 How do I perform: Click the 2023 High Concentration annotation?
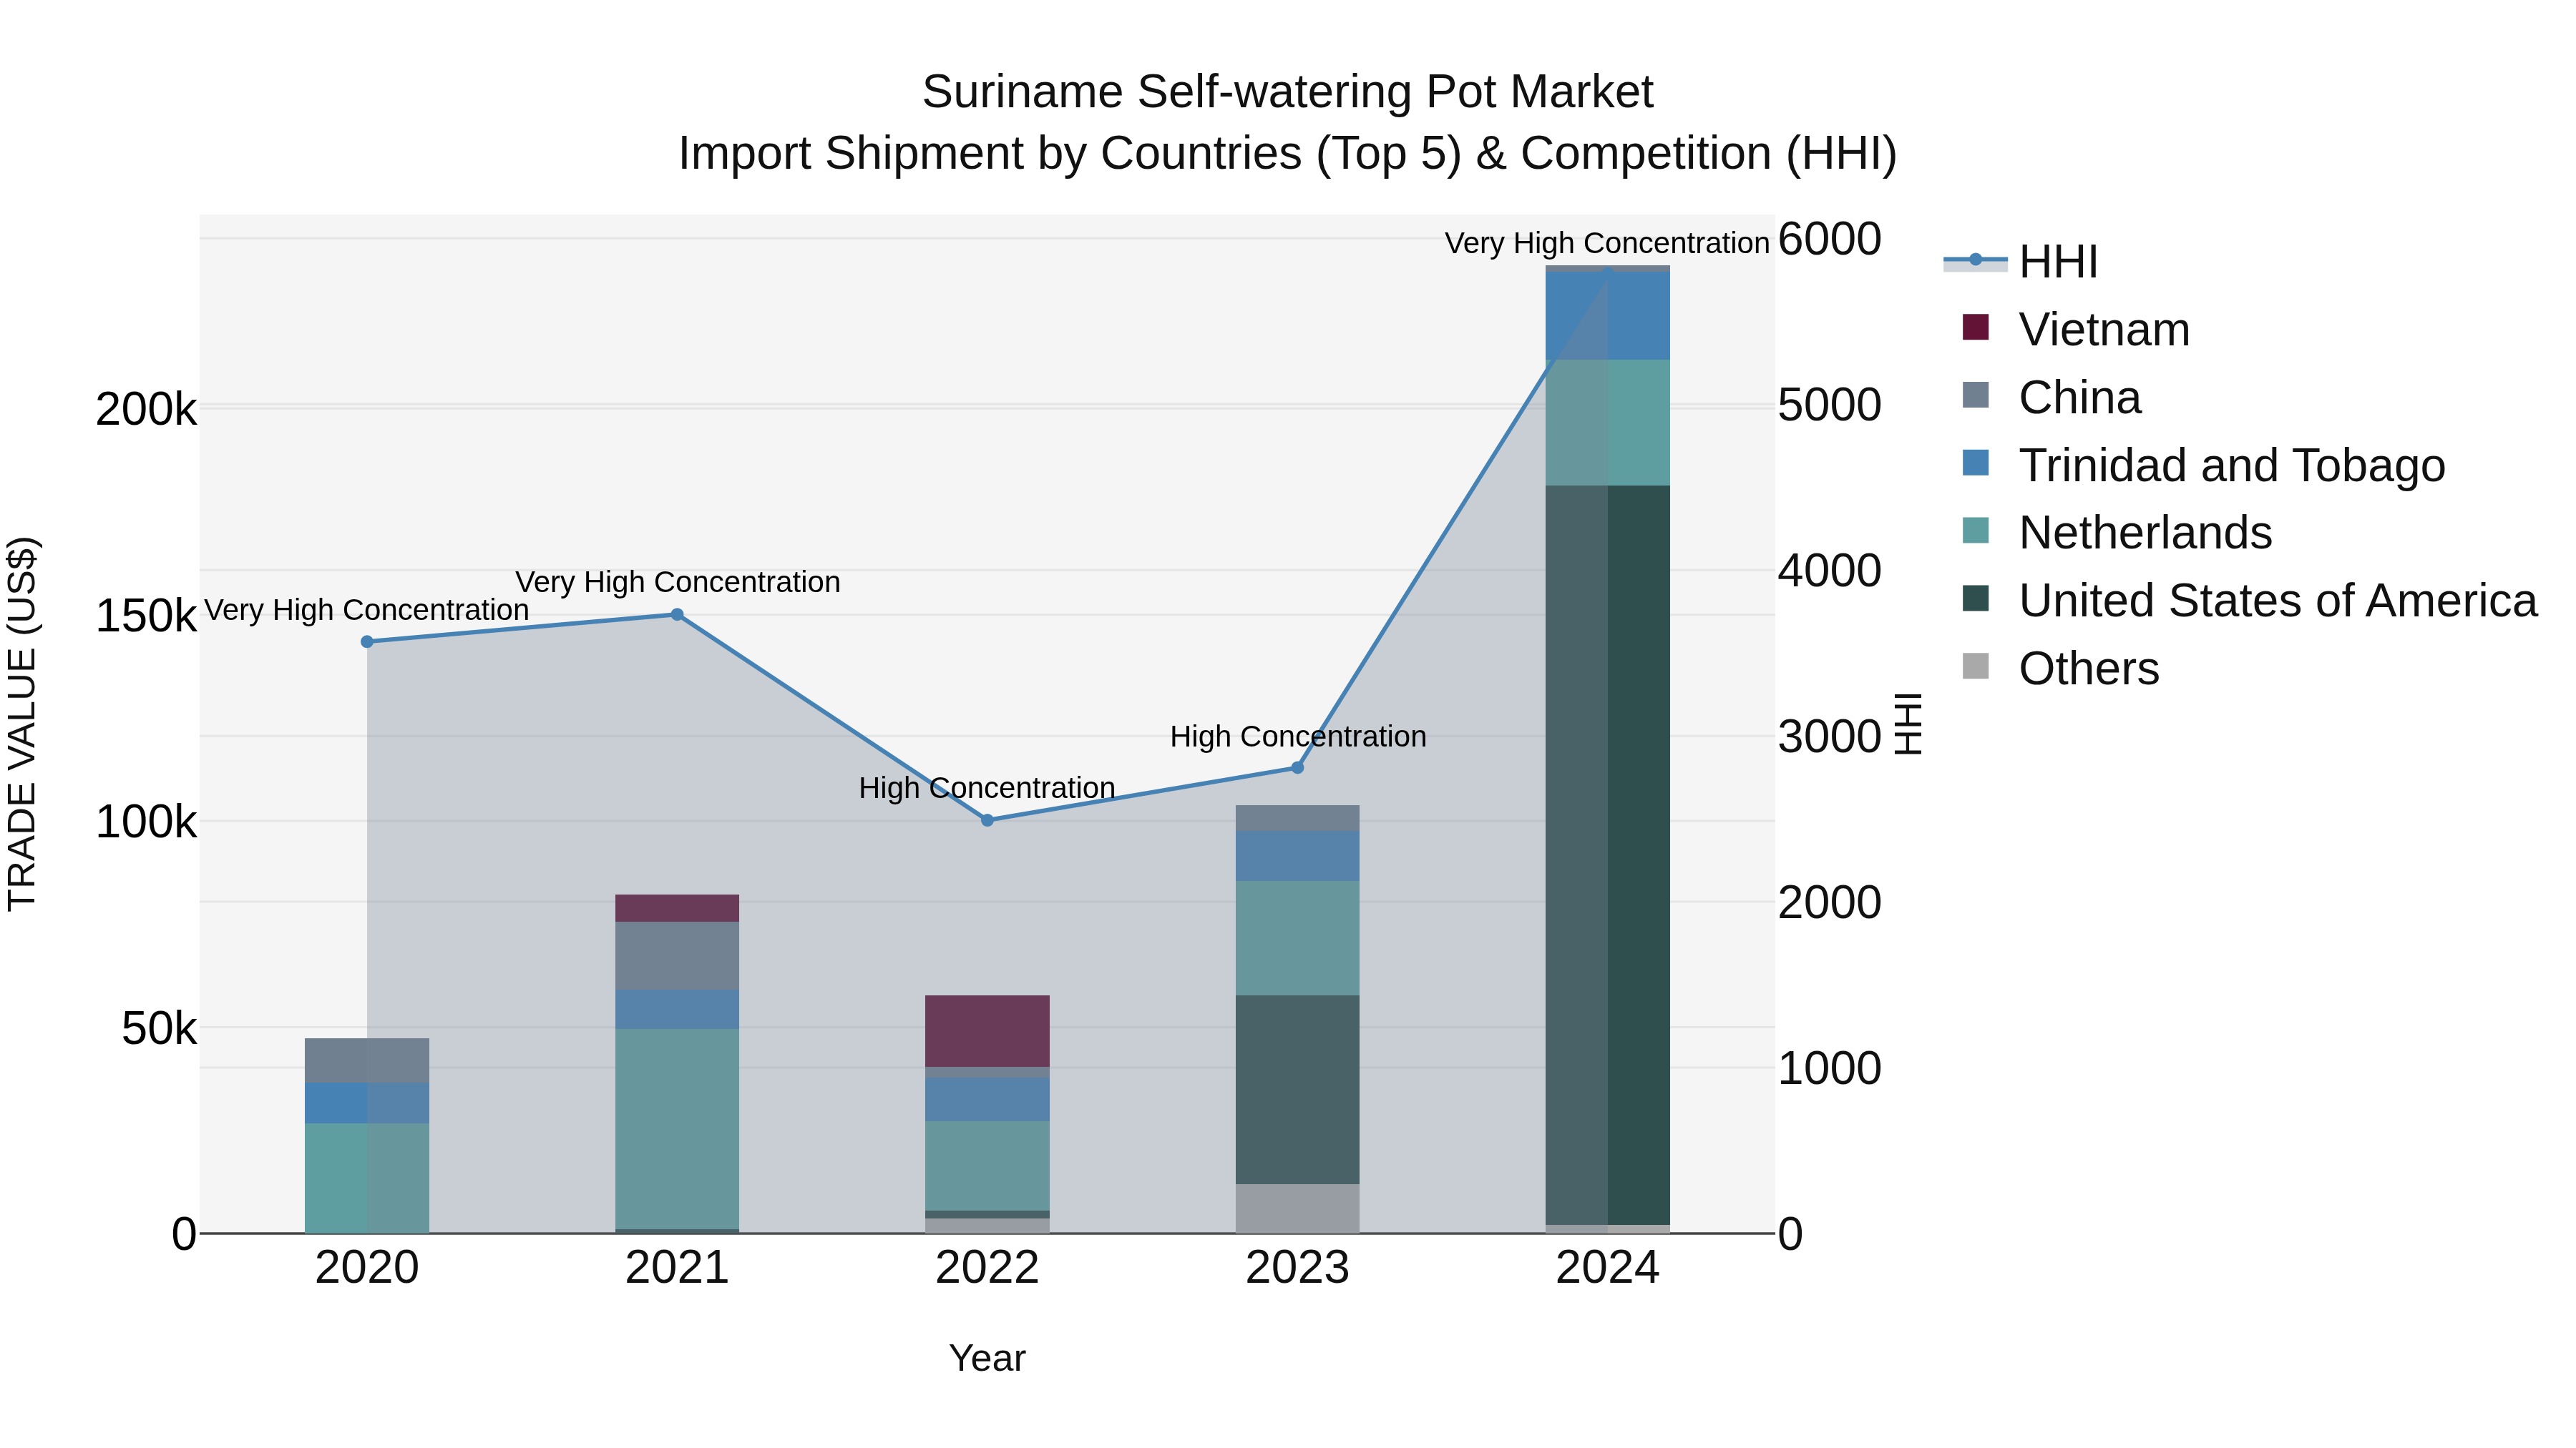(x=1298, y=737)
